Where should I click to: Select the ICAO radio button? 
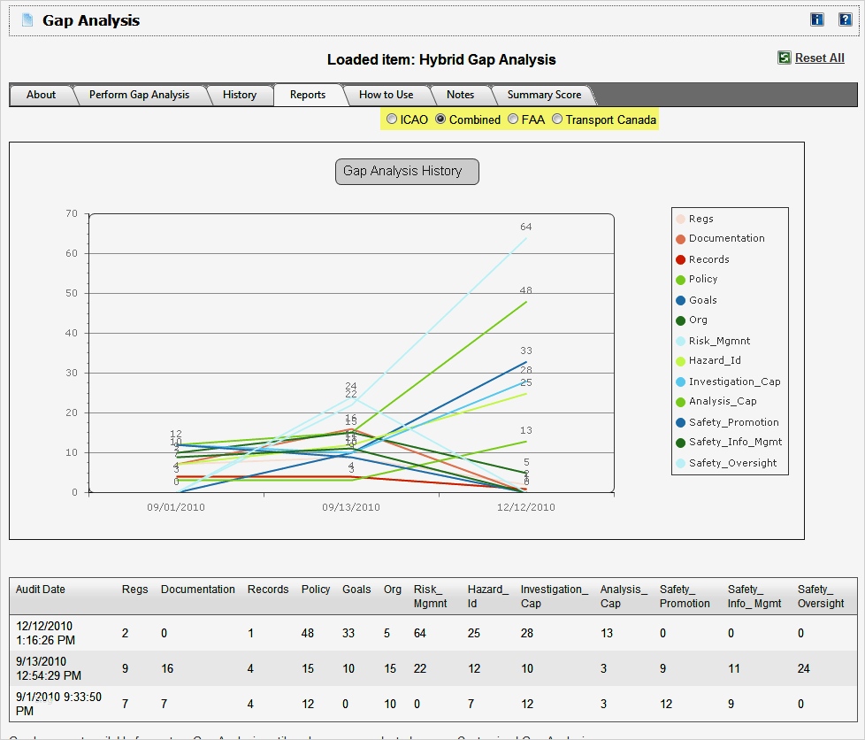(392, 119)
